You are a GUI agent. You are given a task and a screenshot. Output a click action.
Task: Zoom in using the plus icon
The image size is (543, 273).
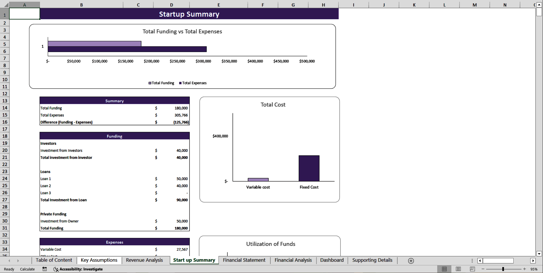pyautogui.click(x=525, y=269)
